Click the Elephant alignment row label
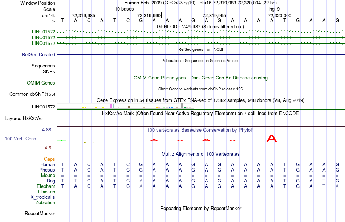This screenshot has width=345, height=222. tap(46, 186)
